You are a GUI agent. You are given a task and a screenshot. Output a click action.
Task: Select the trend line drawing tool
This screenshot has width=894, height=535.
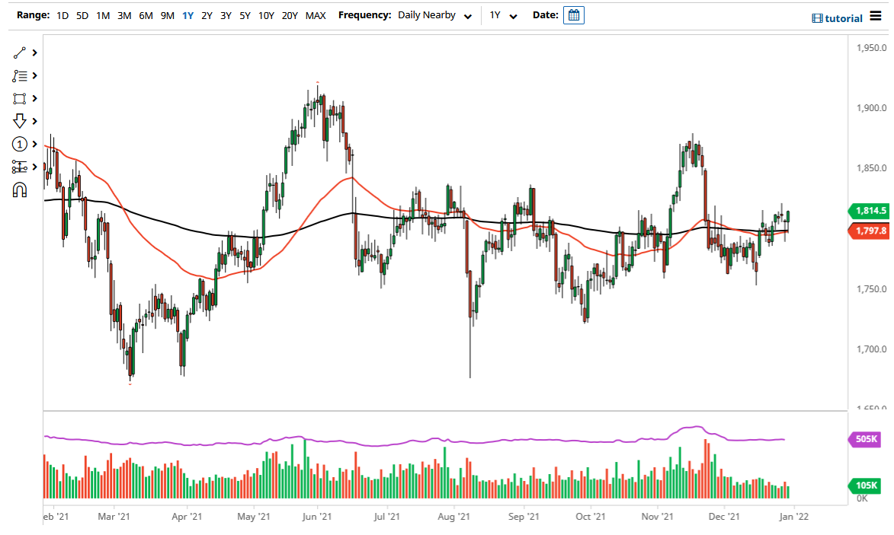pyautogui.click(x=19, y=53)
